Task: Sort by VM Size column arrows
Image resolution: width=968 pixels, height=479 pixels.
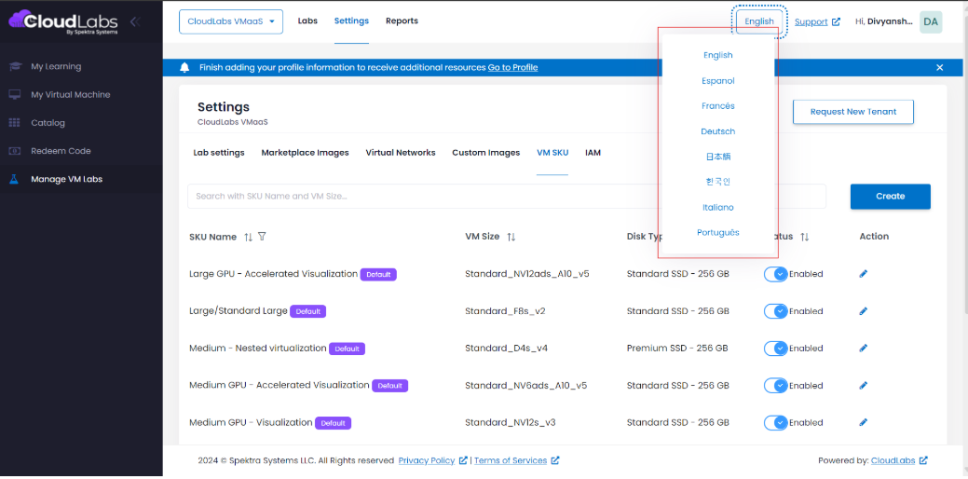Action: click(x=511, y=237)
